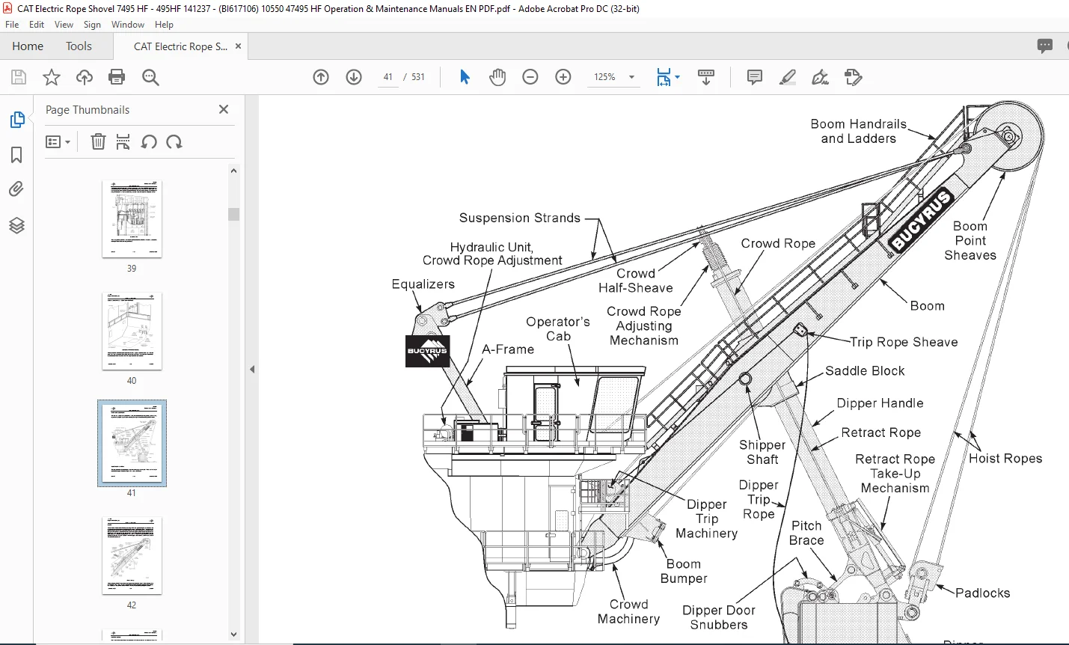Open the comments chat bubble icon
Image resolution: width=1069 pixels, height=645 pixels.
coord(1045,46)
